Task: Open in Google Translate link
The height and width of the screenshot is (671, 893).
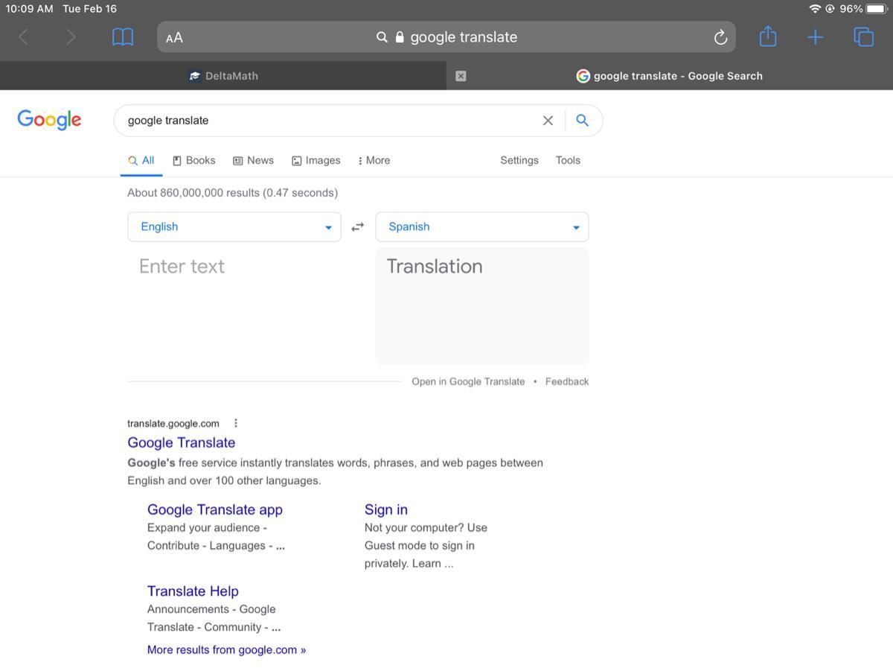Action: [x=468, y=381]
